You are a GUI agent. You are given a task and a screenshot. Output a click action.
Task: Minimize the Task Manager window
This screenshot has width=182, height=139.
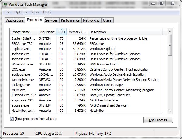[x=154, y=3]
